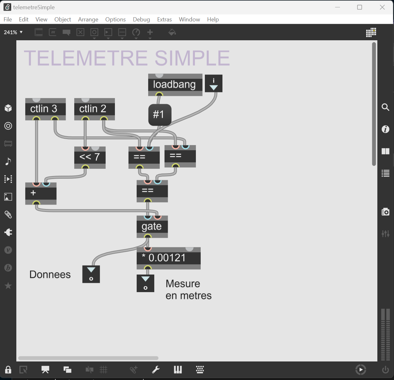Select the loadbang object
This screenshot has height=380, width=394.
click(x=175, y=85)
